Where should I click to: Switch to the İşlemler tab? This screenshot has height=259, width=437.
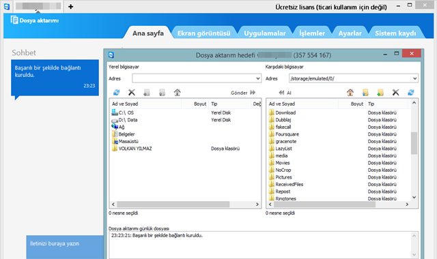312,33
